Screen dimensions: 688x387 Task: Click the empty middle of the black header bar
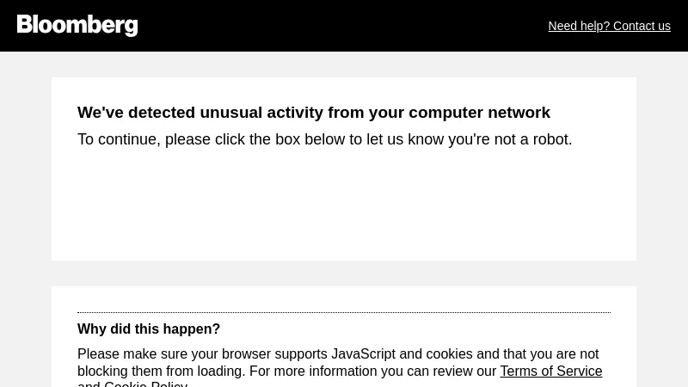coord(344,26)
